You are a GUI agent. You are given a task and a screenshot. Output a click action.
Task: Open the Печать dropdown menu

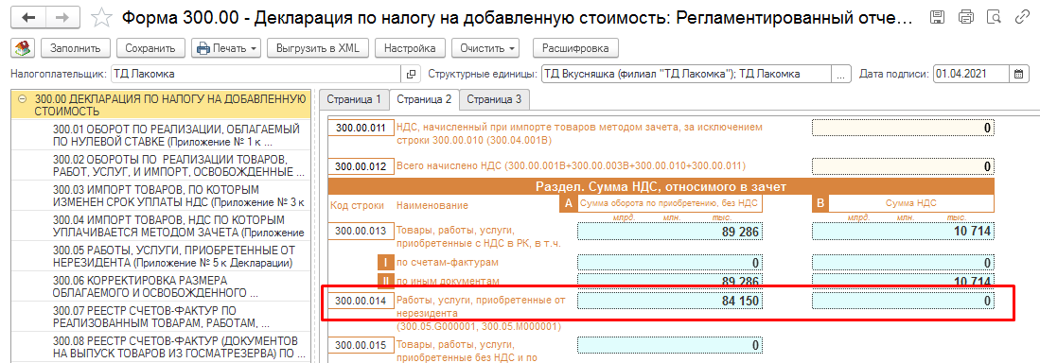click(225, 47)
